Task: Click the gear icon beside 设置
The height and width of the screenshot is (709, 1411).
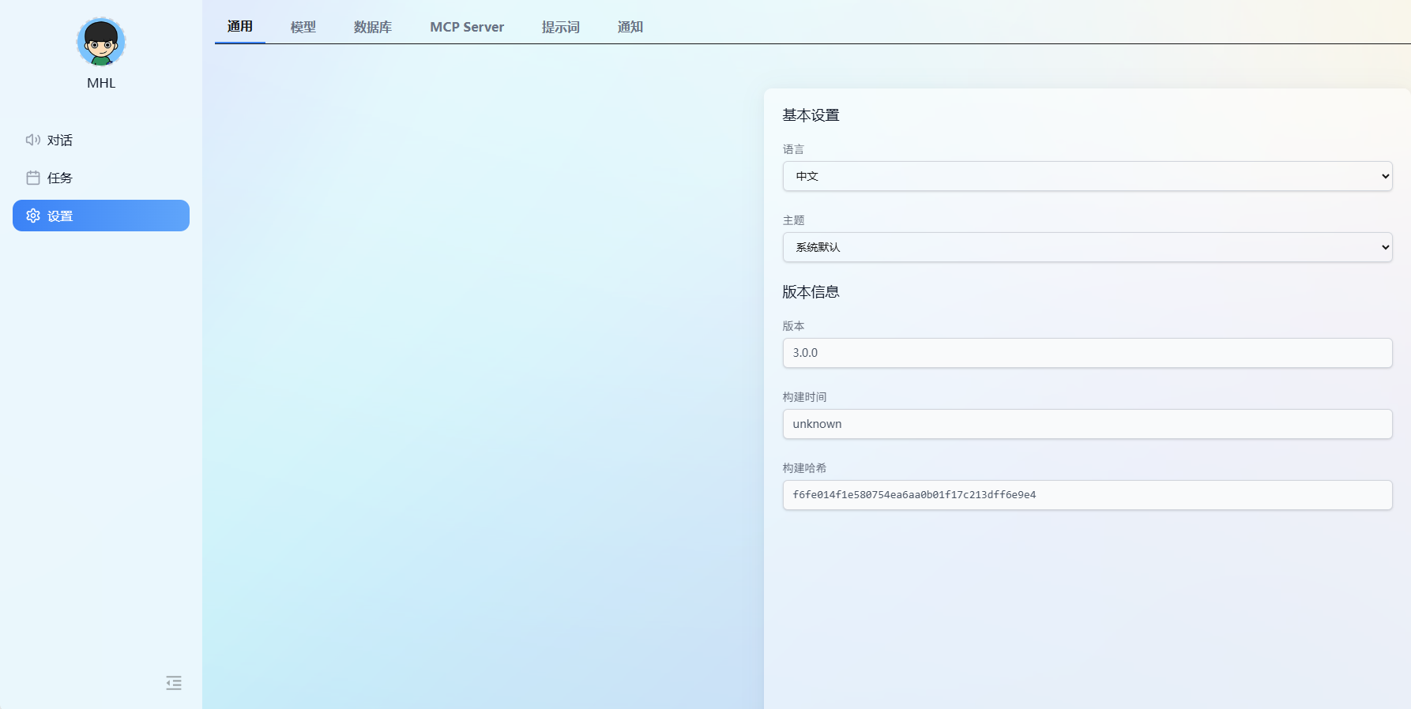Action: tap(32, 216)
